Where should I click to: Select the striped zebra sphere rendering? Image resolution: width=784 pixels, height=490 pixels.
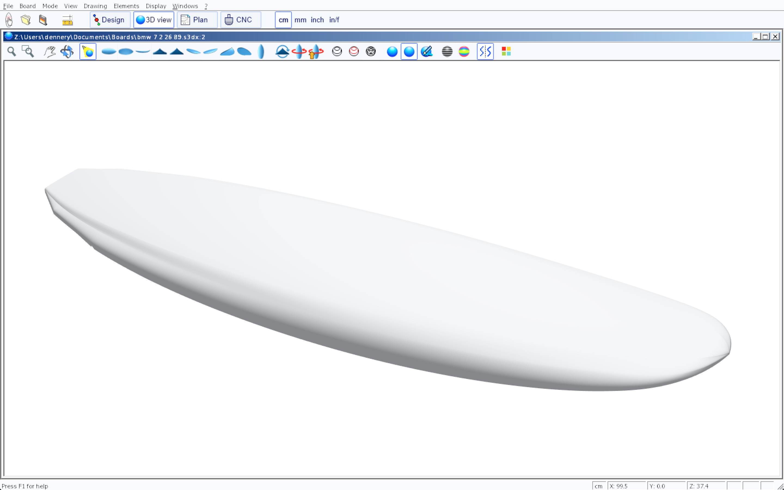(447, 51)
